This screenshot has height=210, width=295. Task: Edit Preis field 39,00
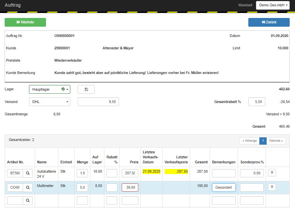click(x=130, y=187)
